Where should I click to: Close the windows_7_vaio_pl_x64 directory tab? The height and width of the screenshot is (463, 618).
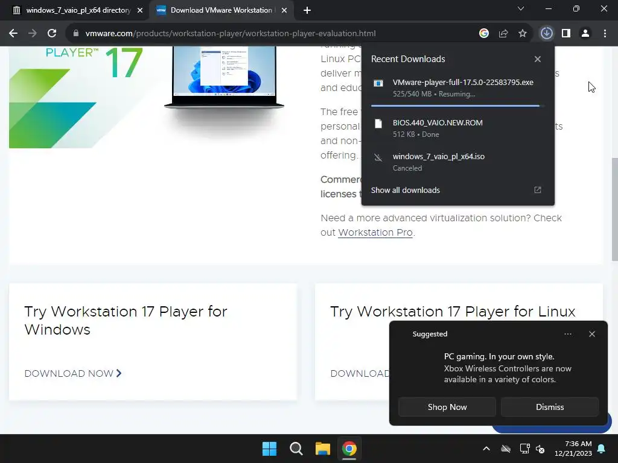tap(140, 10)
